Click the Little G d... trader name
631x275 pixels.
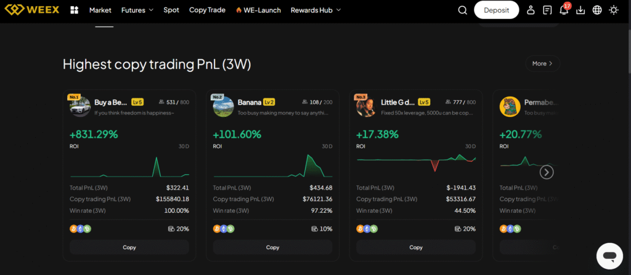point(398,102)
